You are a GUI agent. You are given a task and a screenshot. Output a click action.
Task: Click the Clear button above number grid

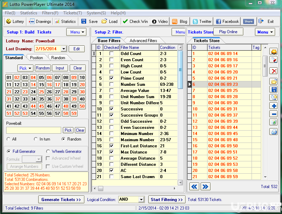coord(78,68)
